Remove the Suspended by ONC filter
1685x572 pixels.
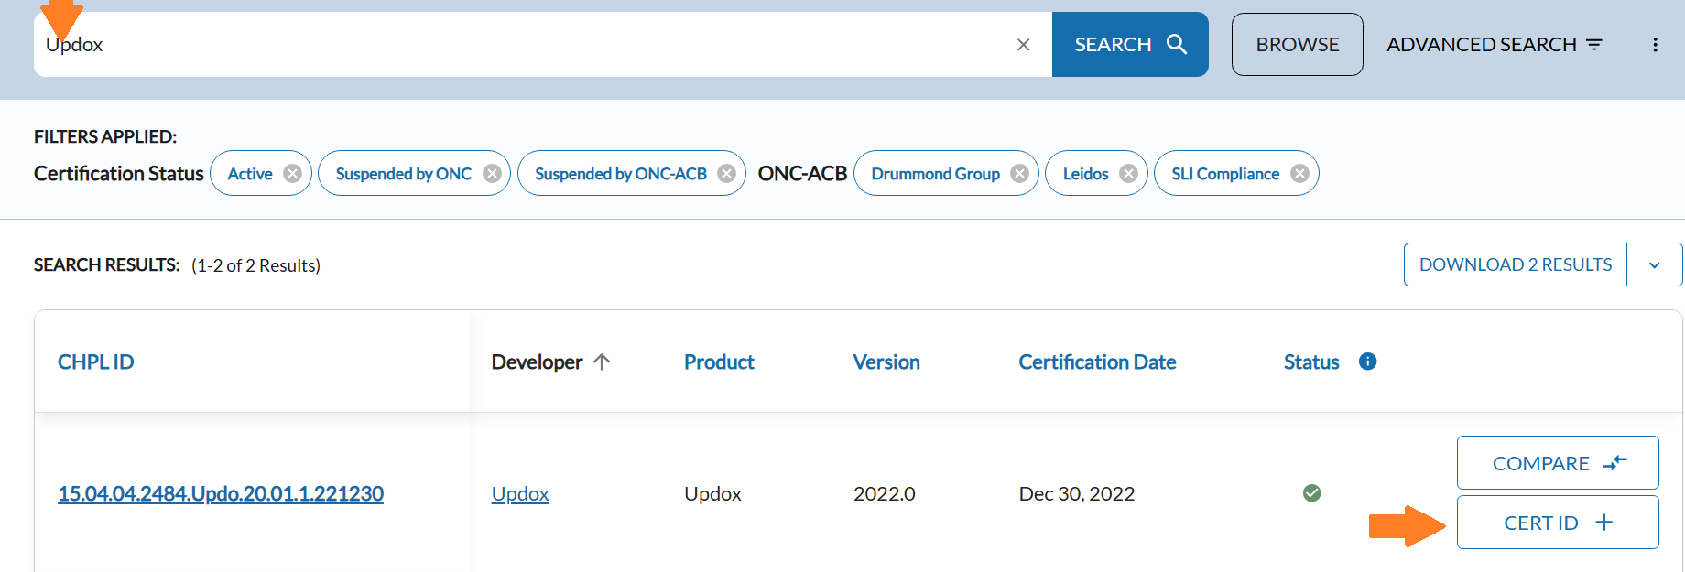tap(492, 174)
